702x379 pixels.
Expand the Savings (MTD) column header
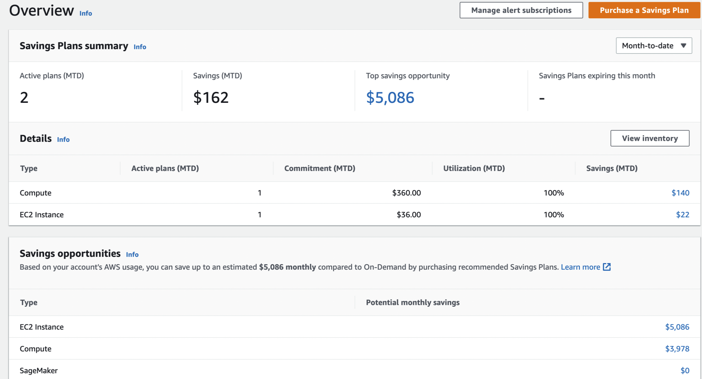(611, 168)
